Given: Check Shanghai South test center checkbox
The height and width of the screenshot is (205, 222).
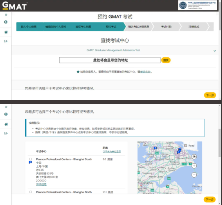Looking at the screenshot, I should point(30,159).
